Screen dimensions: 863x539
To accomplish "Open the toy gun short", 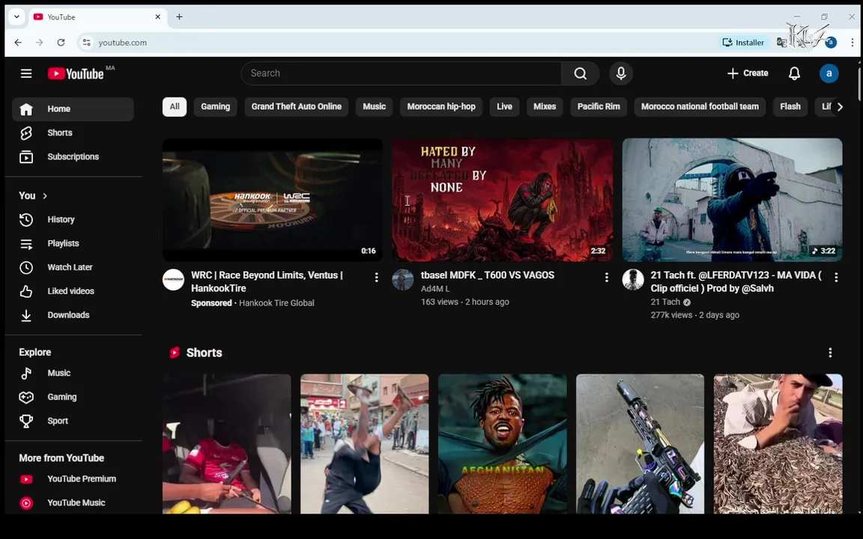I will coord(640,444).
